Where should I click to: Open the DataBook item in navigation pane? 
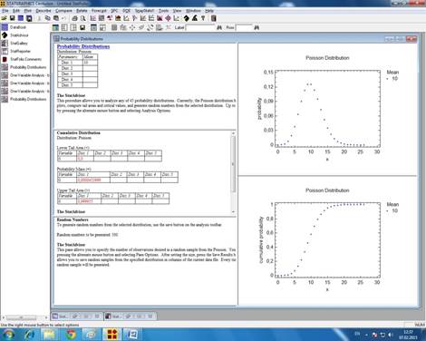(17, 27)
